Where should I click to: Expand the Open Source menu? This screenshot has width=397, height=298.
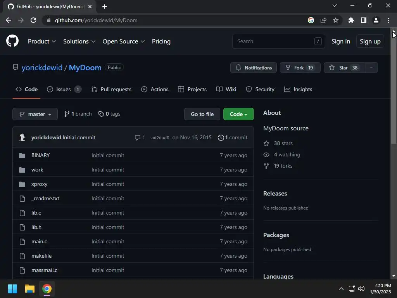click(x=124, y=41)
